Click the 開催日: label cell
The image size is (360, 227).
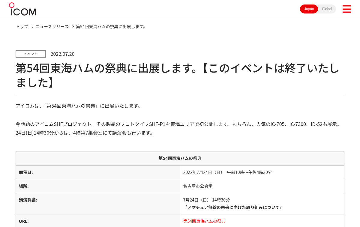tap(98, 172)
